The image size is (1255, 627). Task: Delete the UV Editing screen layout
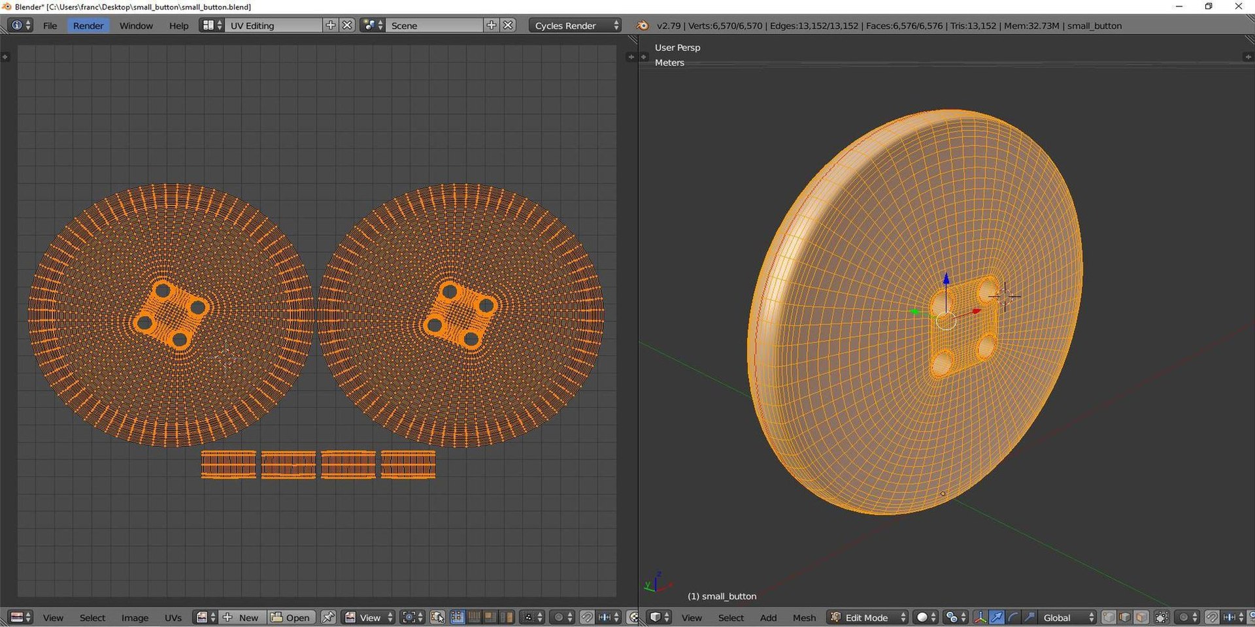coord(347,25)
